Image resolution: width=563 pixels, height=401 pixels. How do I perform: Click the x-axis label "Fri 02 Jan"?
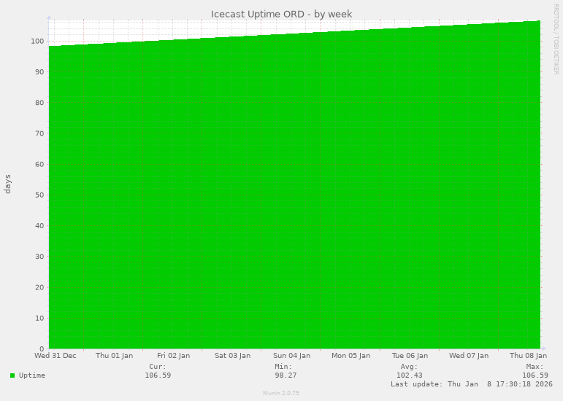coord(173,356)
